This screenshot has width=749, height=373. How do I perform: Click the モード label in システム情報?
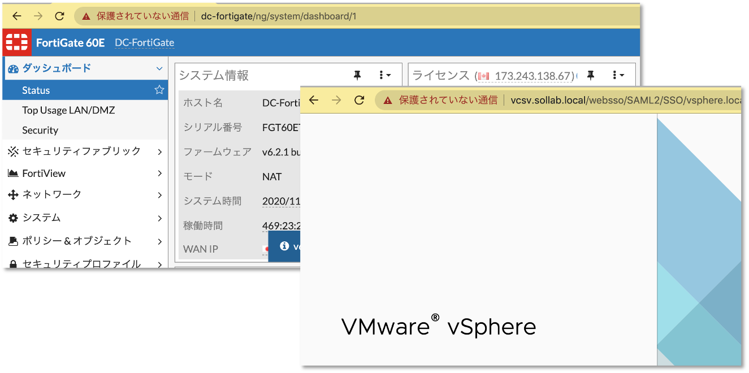198,176
